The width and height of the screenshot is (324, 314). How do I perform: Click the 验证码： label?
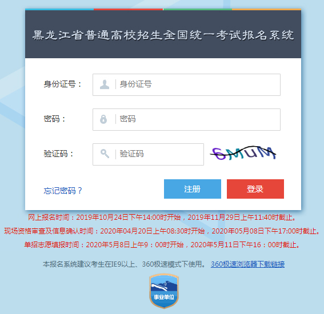point(59,154)
